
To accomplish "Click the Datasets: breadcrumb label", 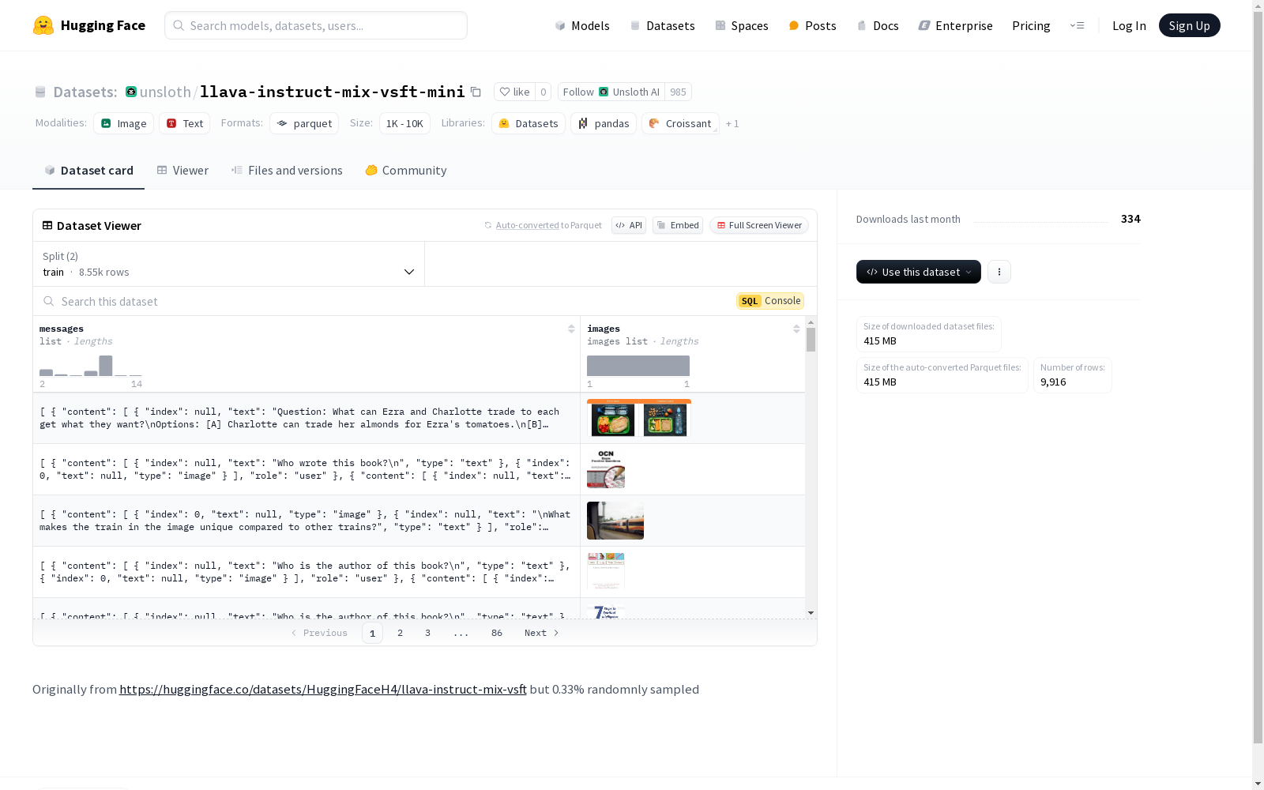I will (85, 92).
